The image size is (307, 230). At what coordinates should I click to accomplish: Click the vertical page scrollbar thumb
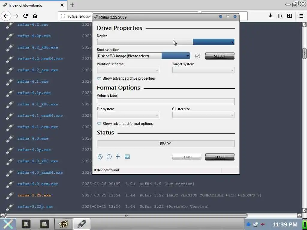[304, 53]
